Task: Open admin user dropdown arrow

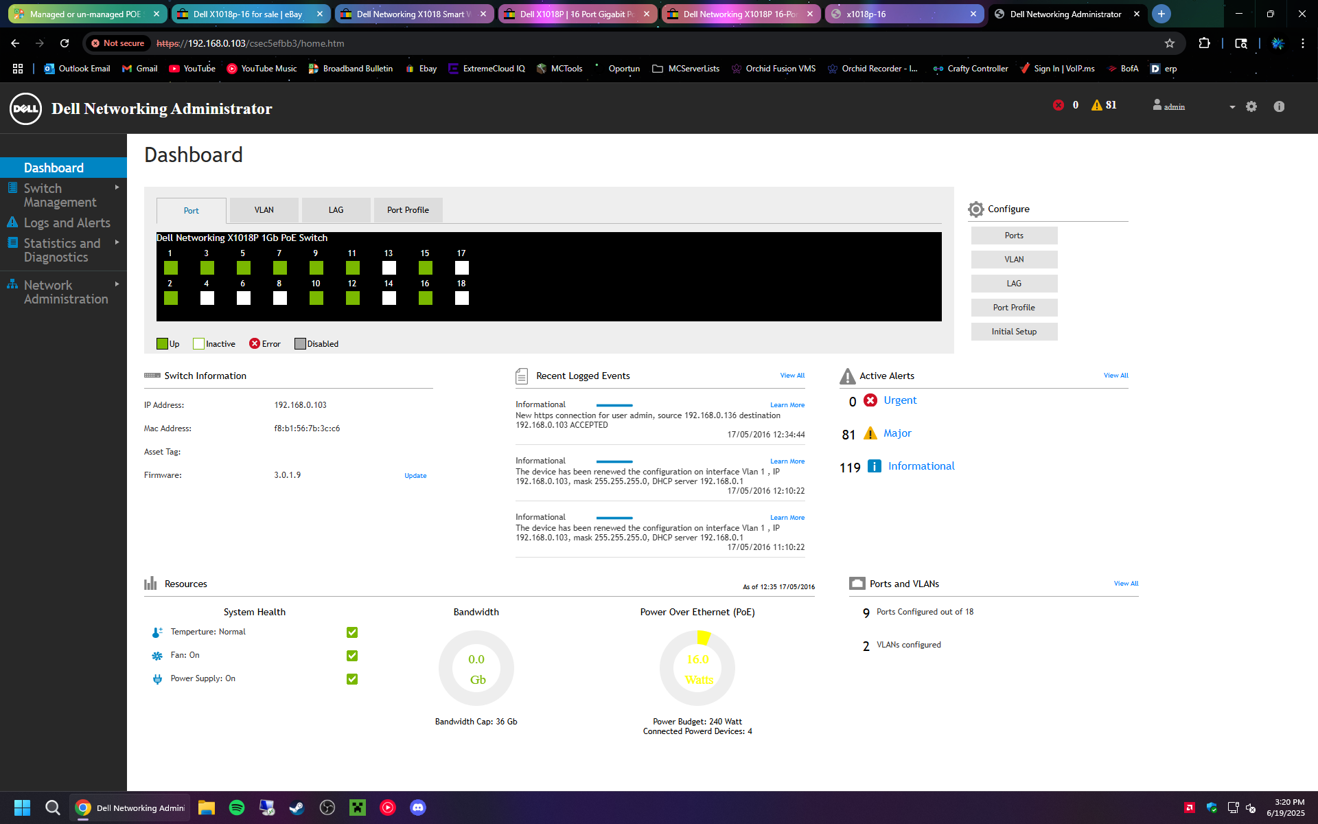Action: (1232, 107)
